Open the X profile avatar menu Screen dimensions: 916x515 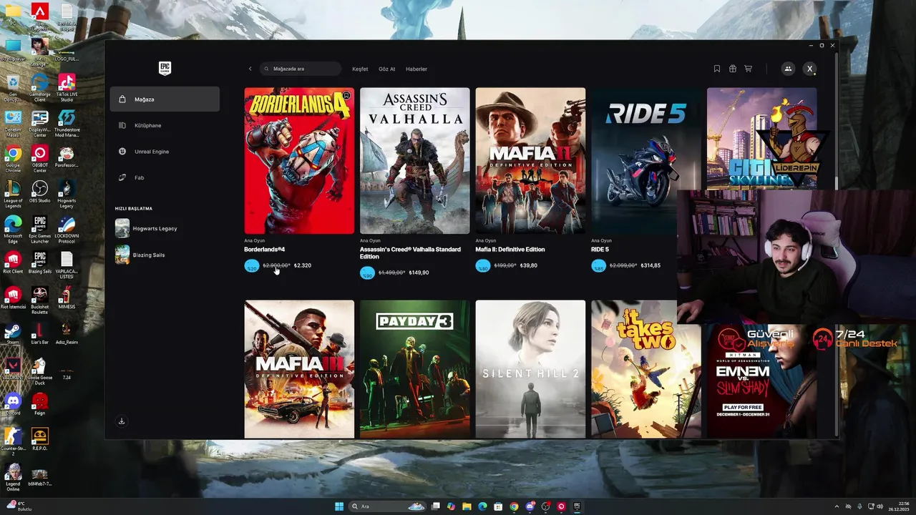(809, 69)
